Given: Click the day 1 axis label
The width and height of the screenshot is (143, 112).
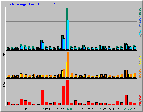Looking at the screenshot, I should tap(9, 109).
